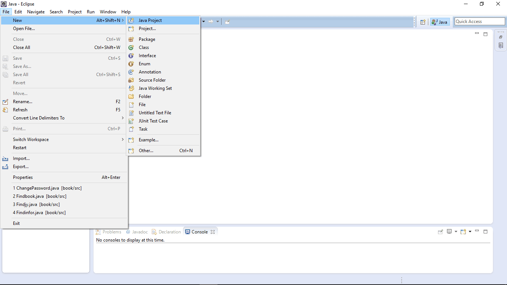The width and height of the screenshot is (507, 285).
Task: Create a new Class from the submenu
Action: coord(163,47)
